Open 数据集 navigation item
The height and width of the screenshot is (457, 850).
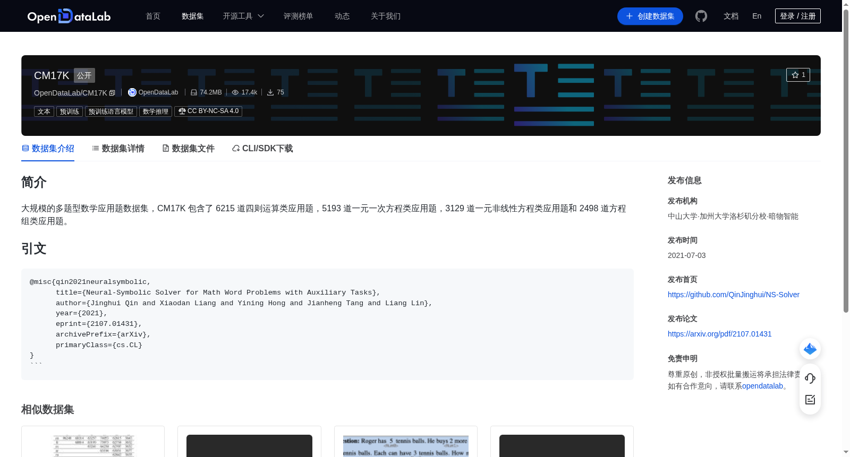(193, 16)
